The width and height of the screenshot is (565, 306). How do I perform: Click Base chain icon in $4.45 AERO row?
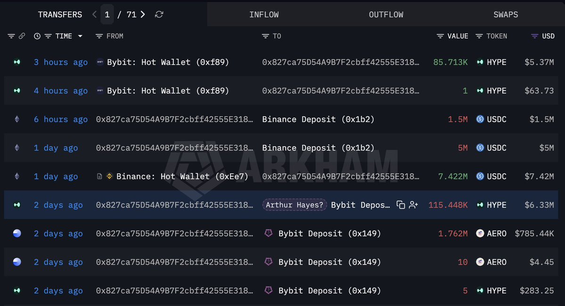point(17,262)
